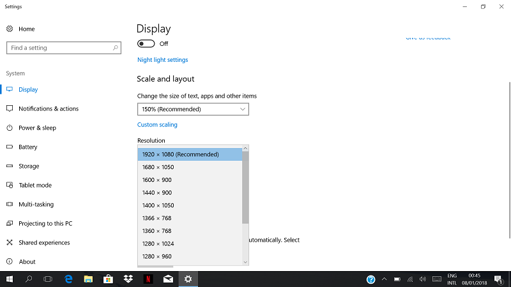The height and width of the screenshot is (287, 511).
Task: Open Multi-tasking settings page
Action: pyautogui.click(x=36, y=204)
